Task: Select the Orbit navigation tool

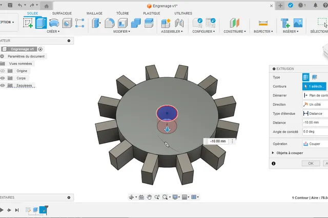Action: [x=131, y=197]
